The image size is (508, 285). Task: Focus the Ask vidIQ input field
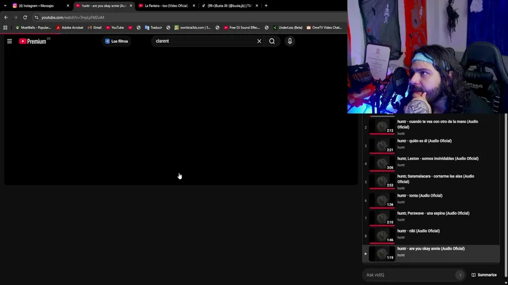[410, 275]
